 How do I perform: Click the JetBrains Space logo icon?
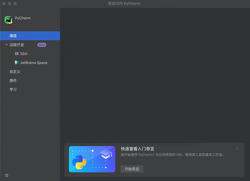tap(16, 63)
